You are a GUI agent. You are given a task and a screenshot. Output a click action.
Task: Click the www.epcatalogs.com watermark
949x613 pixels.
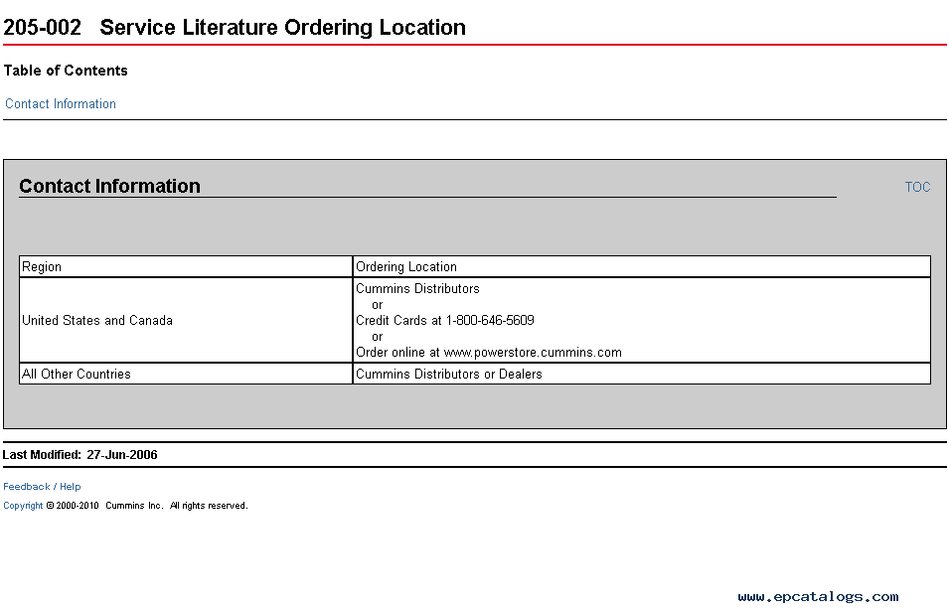pyautogui.click(x=818, y=597)
